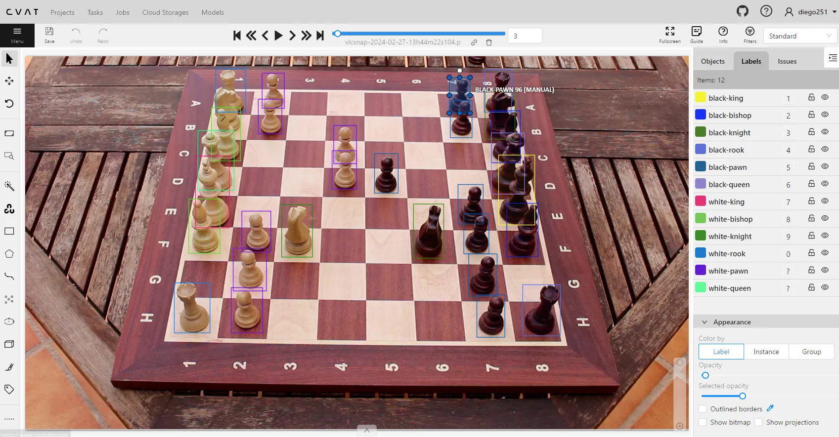
Task: Switch to the Objects tab
Action: pos(713,61)
